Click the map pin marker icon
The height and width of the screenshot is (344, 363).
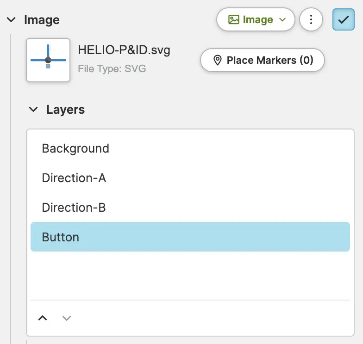[x=217, y=60]
